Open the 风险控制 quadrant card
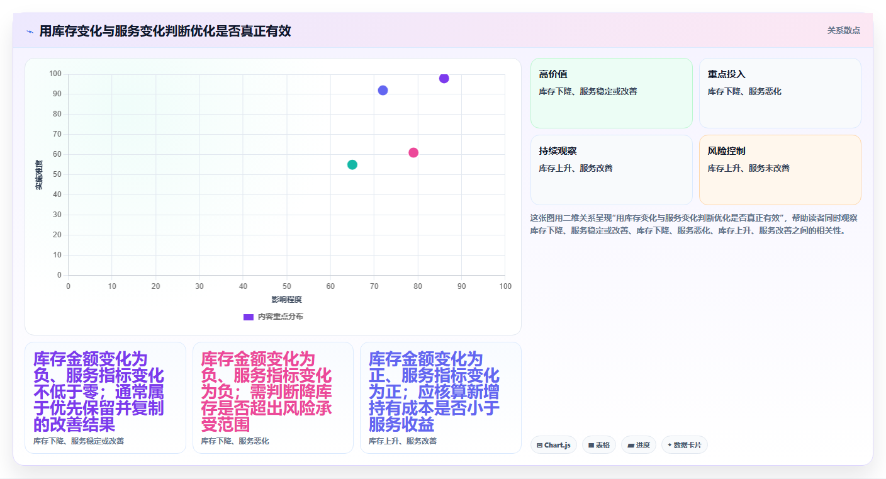The height and width of the screenshot is (479, 886). [x=780, y=170]
